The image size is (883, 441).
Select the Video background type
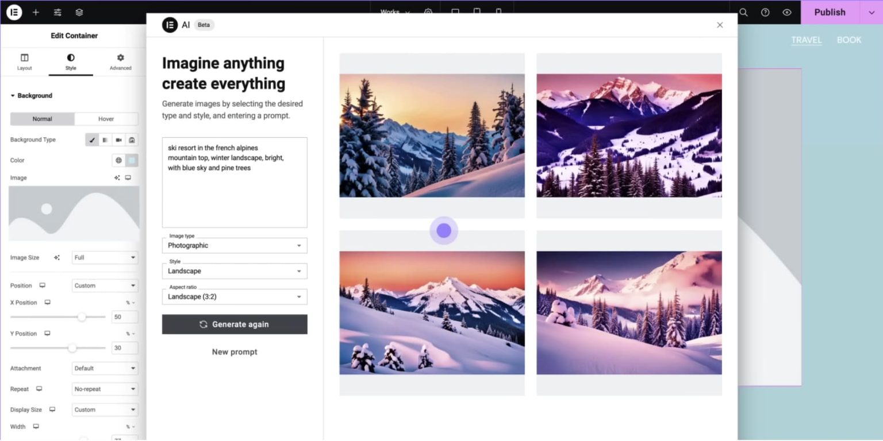tap(118, 140)
